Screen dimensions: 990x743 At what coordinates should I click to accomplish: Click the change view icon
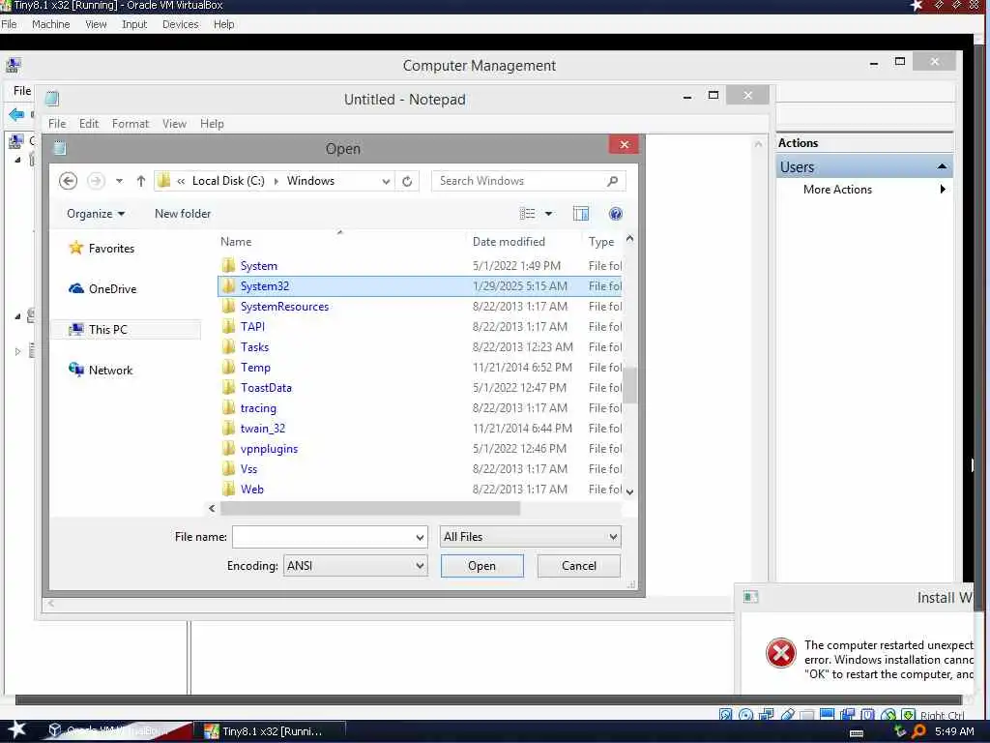tap(527, 214)
